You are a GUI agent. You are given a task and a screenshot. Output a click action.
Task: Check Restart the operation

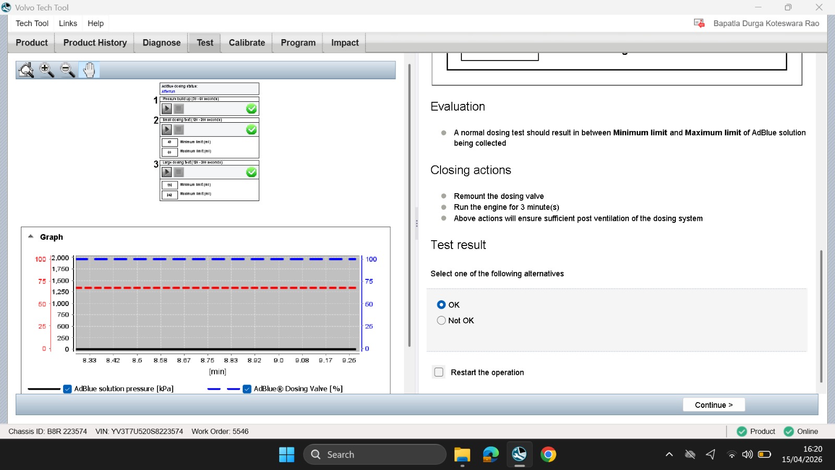pos(439,372)
